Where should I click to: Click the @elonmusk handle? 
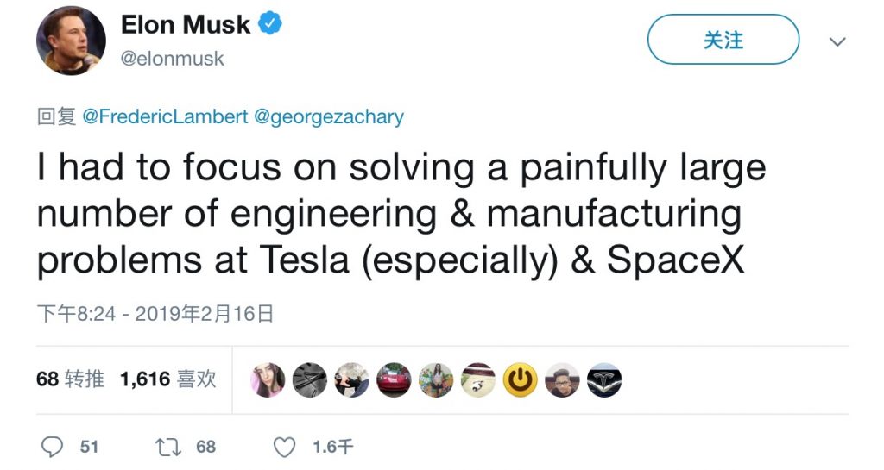173,58
